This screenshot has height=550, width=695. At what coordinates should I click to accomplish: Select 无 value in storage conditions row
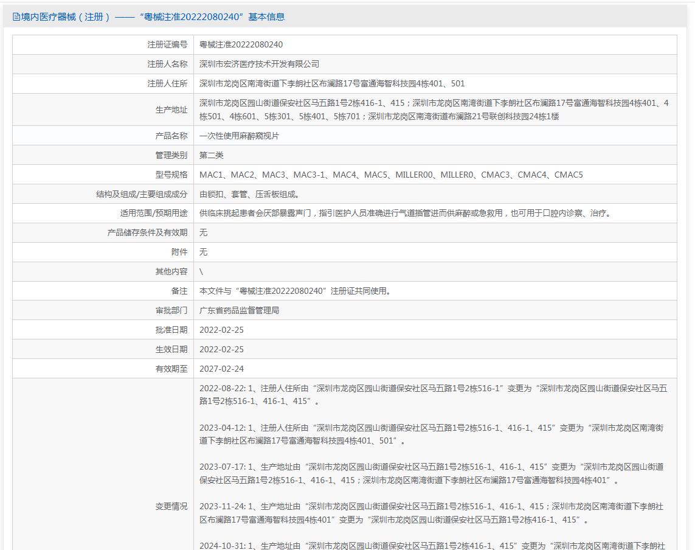point(204,233)
